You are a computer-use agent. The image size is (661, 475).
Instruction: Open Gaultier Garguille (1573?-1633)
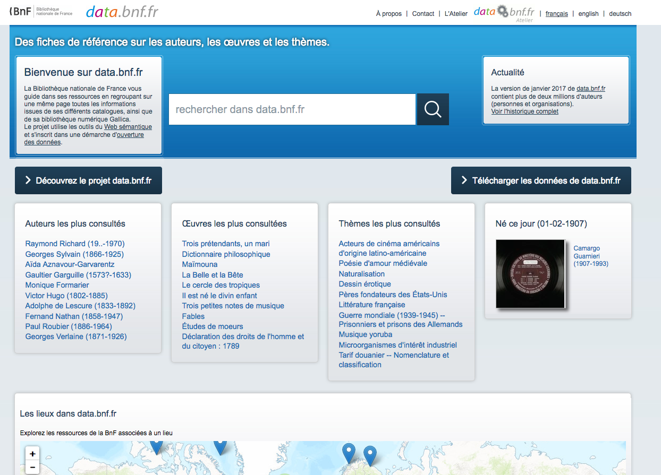tap(78, 275)
